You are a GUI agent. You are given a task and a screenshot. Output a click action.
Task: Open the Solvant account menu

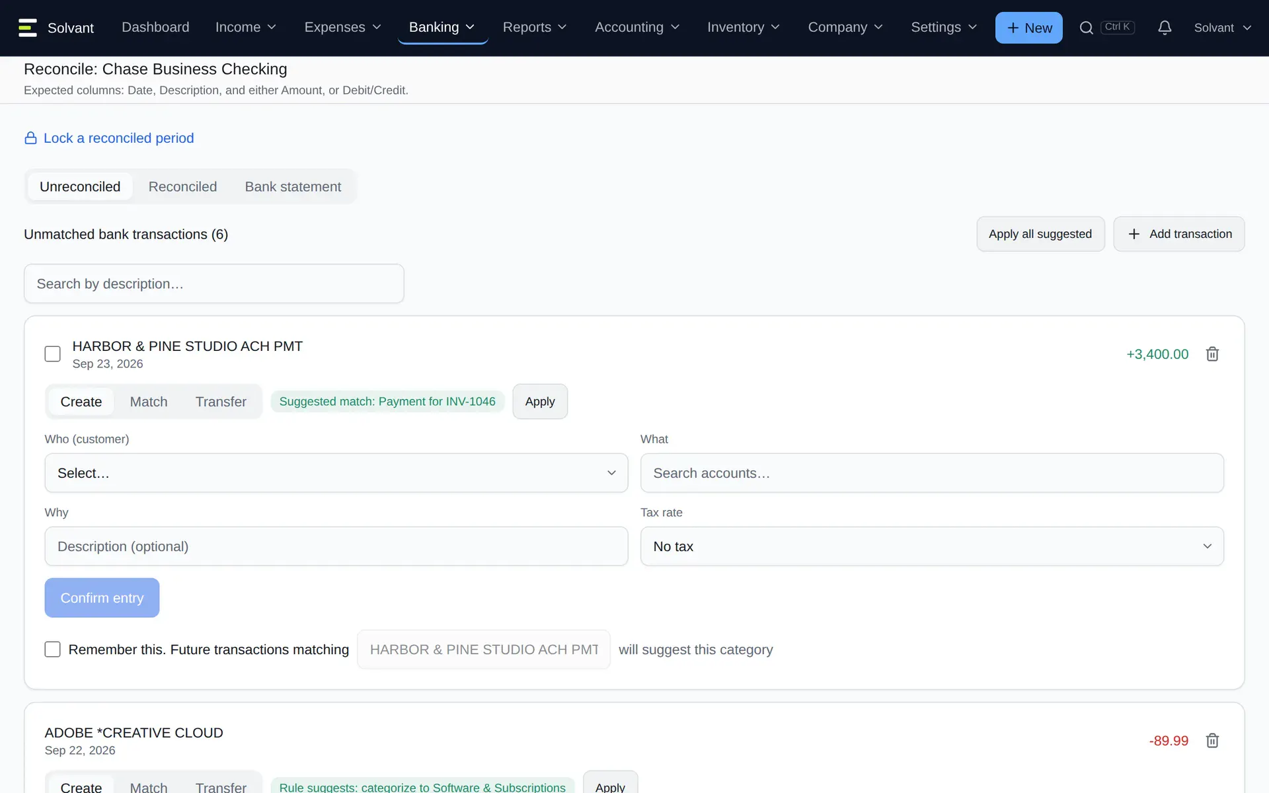point(1223,28)
